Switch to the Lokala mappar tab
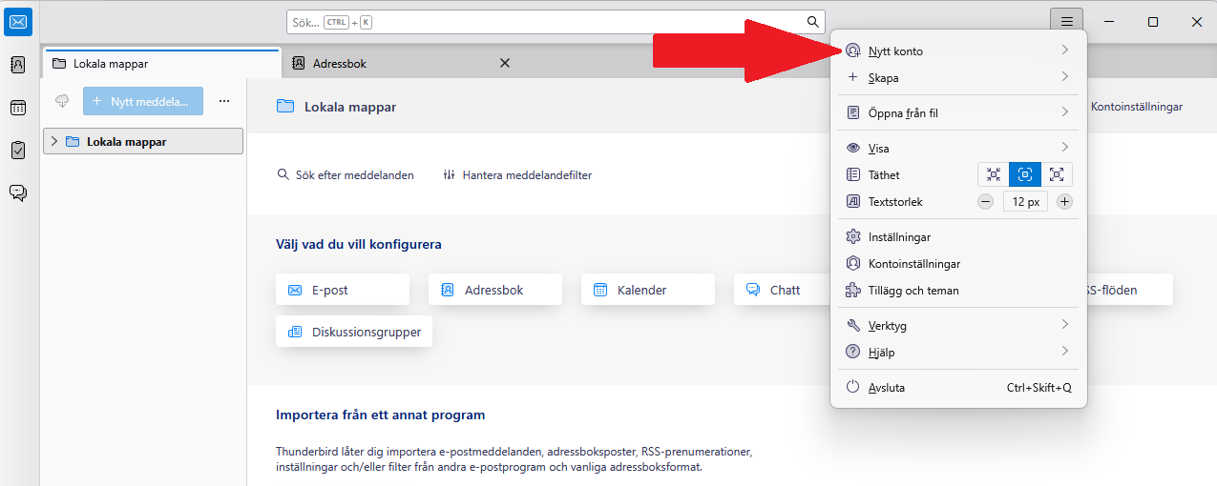The image size is (1217, 486). 161,63
